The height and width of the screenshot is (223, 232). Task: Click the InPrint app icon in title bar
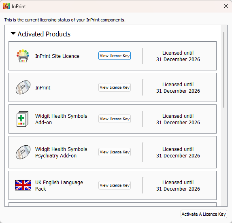(x=6, y=6)
